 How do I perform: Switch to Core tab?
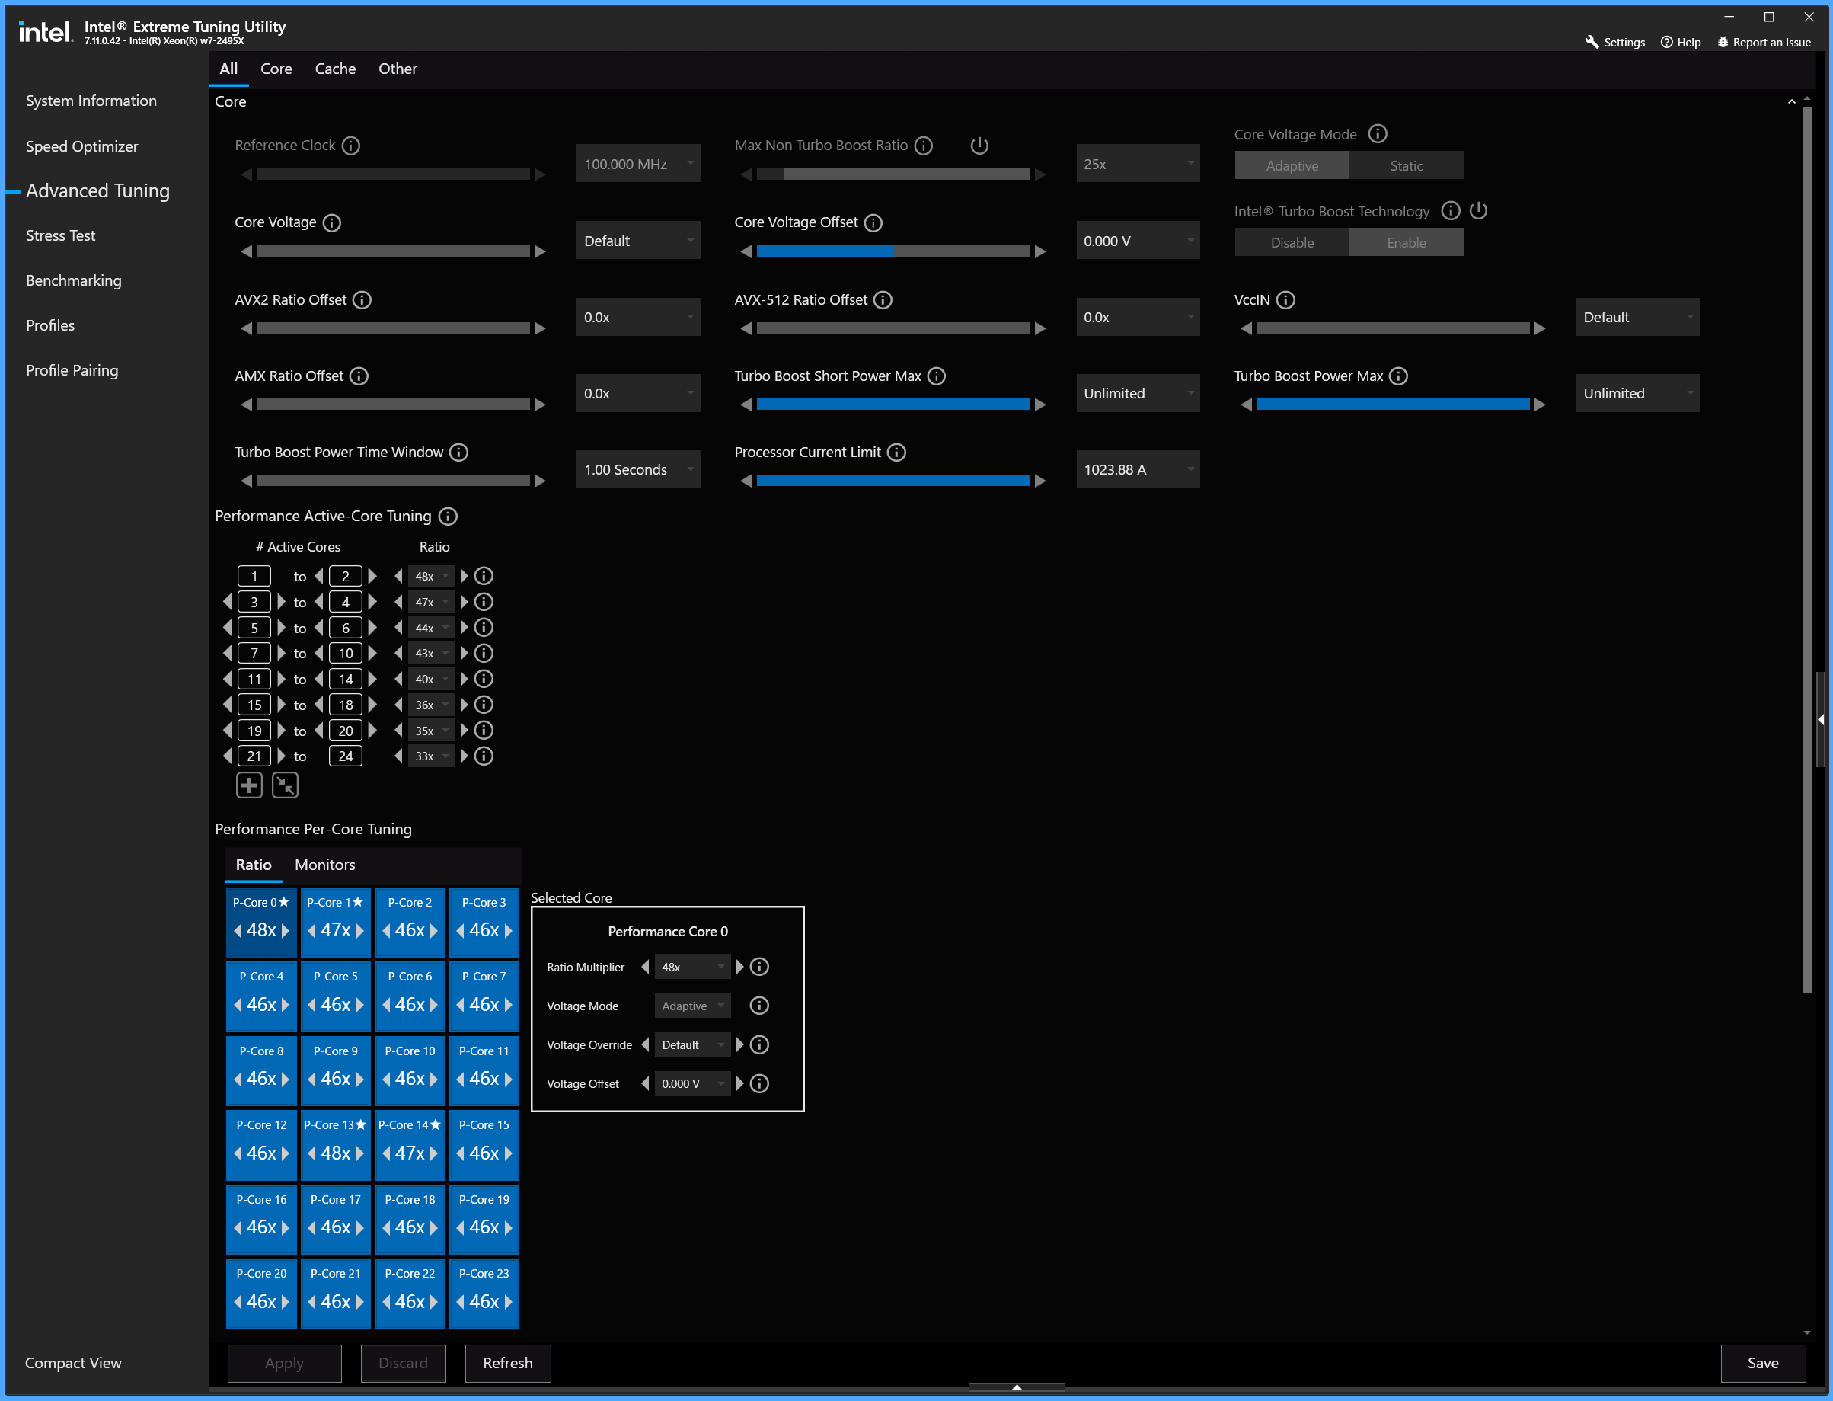click(x=276, y=69)
